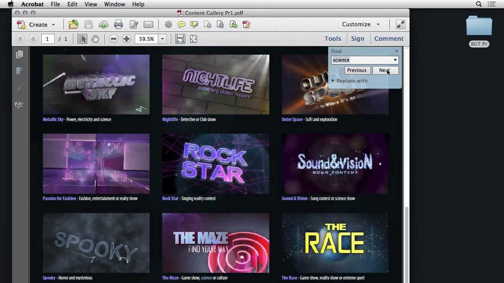
Task: Open the Tools pane
Action: (333, 39)
